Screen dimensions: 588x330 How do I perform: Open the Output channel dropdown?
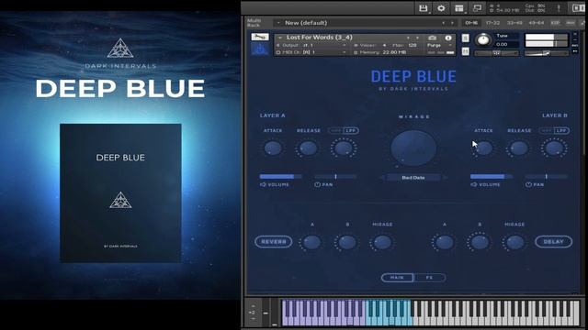coord(344,45)
